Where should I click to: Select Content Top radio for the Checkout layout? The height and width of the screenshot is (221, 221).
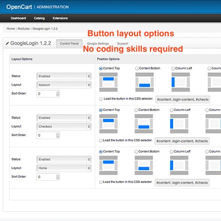(101, 110)
